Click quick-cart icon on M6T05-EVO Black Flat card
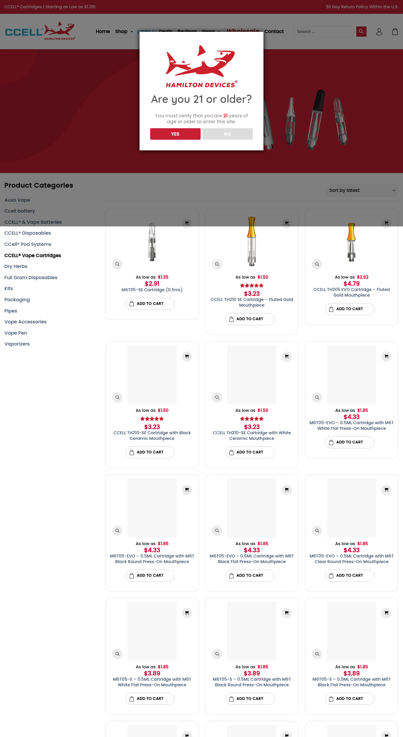This screenshot has height=737, width=403. pyautogui.click(x=286, y=490)
